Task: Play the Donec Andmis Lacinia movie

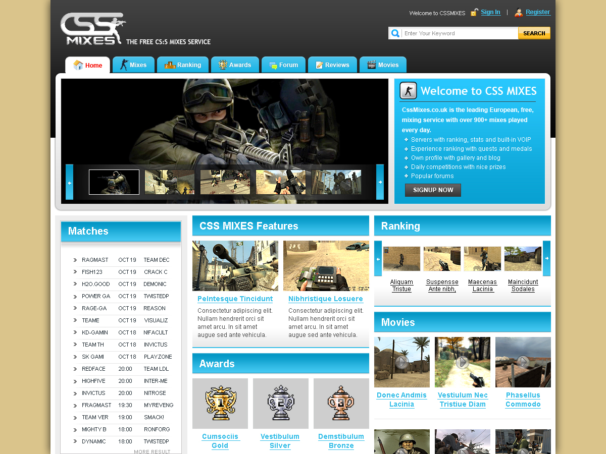Action: coord(402,362)
